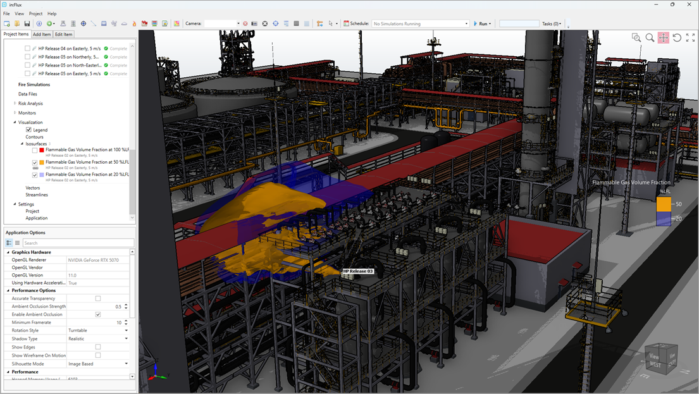699x394 pixels.
Task: Click the Schedule simulations combo box
Action: pos(421,23)
